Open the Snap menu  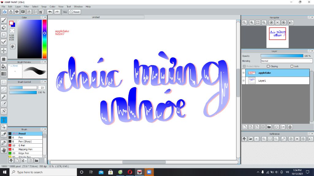[44, 7]
